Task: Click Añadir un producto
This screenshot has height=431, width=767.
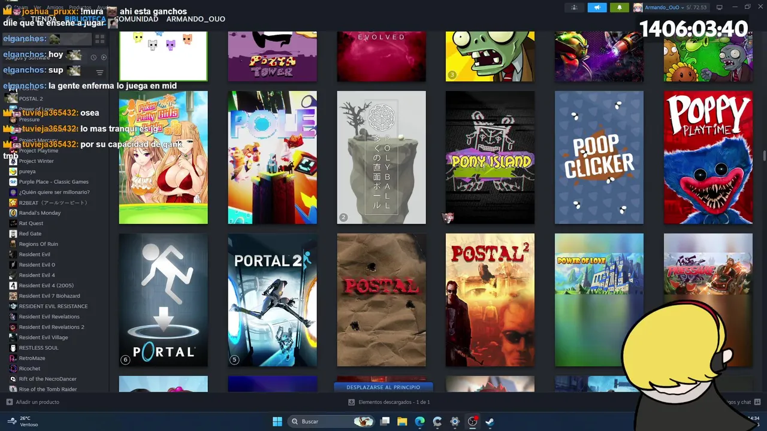Action: [x=32, y=402]
